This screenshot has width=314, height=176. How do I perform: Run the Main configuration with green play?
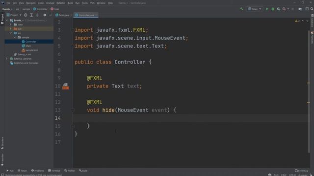pos(267,9)
